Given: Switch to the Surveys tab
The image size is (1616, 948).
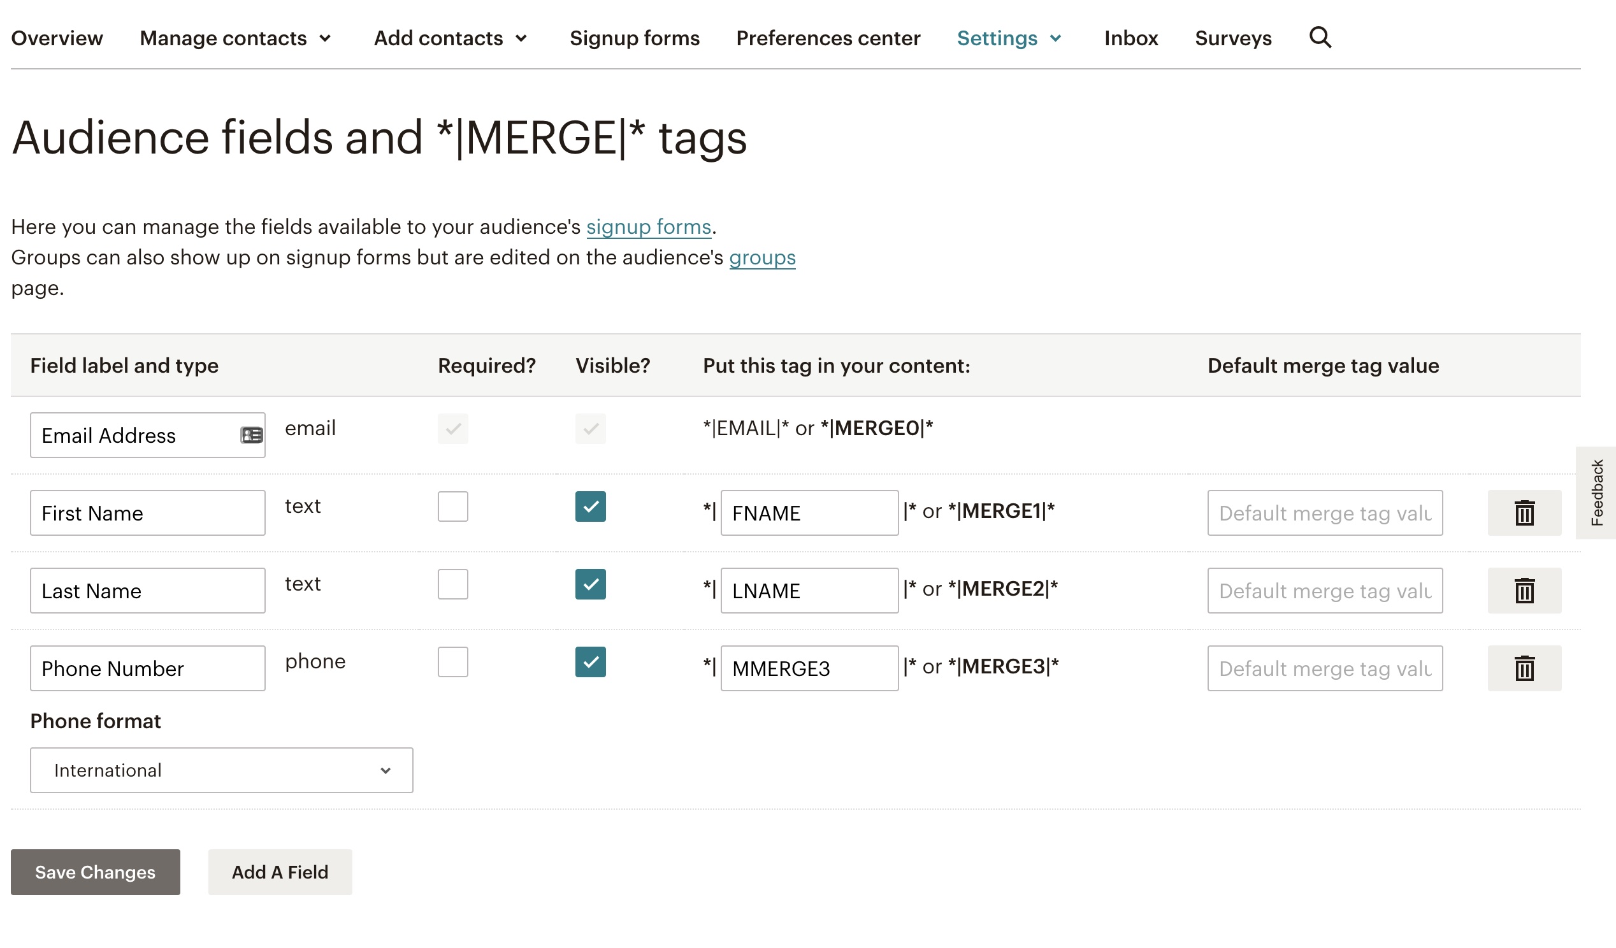Looking at the screenshot, I should tap(1232, 38).
